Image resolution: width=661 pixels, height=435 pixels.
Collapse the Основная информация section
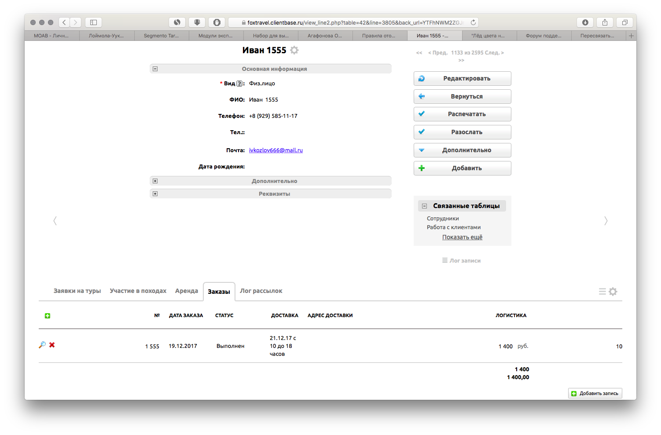[x=155, y=69]
